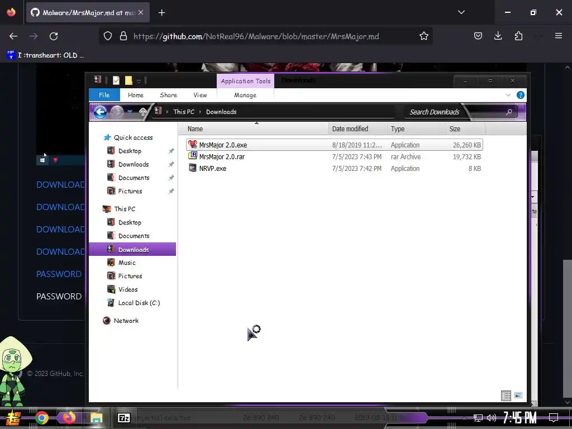Select NRVP.exe file icon

tap(193, 168)
